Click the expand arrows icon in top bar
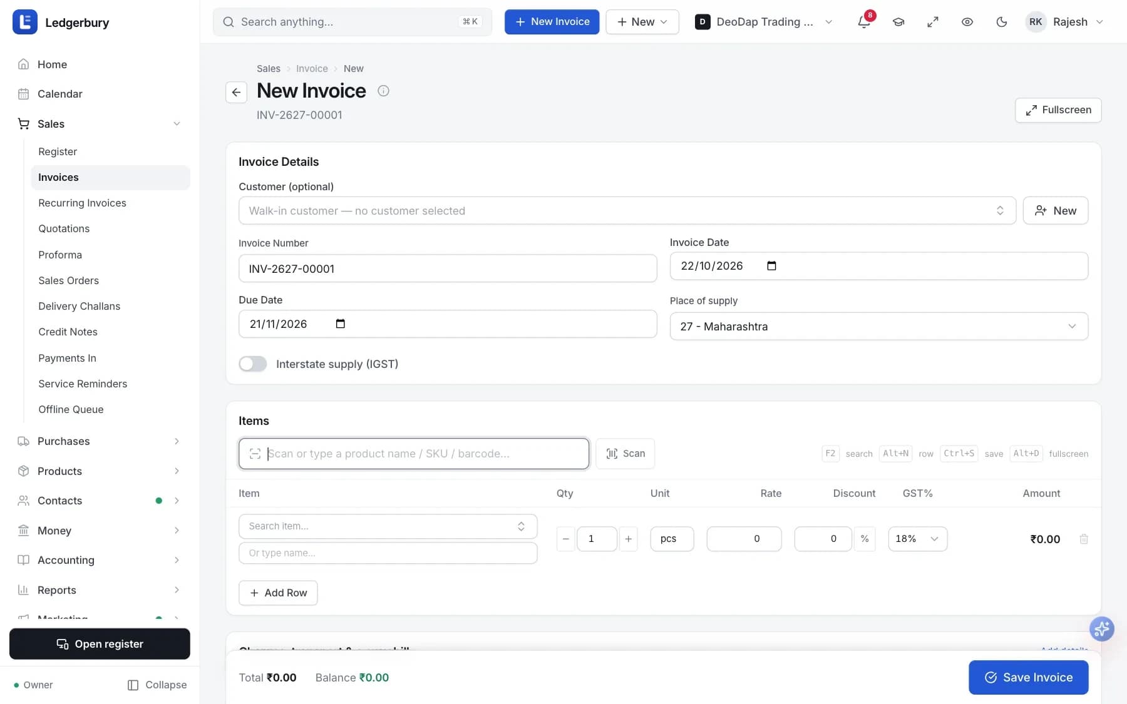The width and height of the screenshot is (1127, 704). (x=933, y=22)
